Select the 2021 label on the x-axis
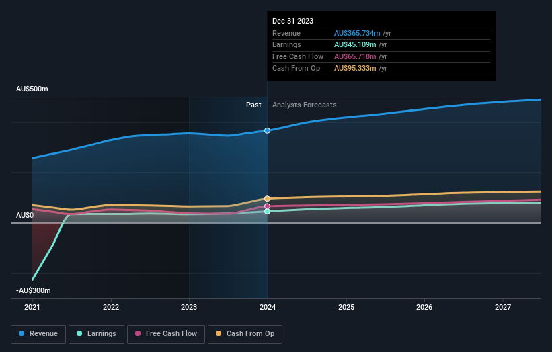552x352 pixels. [x=32, y=307]
